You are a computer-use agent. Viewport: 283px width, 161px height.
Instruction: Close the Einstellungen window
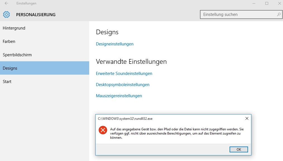click(279, 3)
